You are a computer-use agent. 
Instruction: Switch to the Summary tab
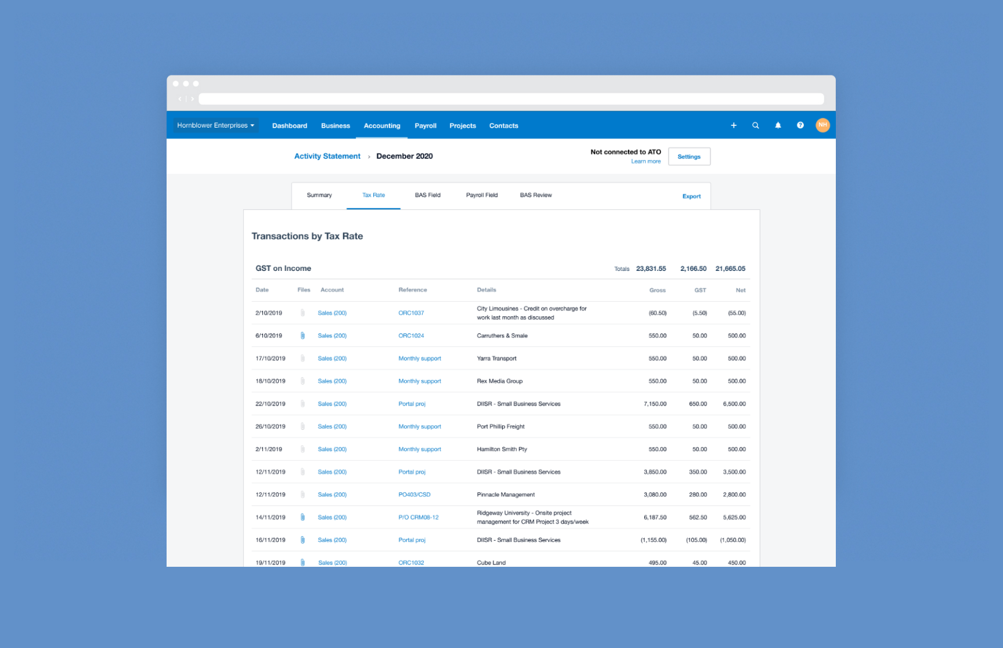tap(319, 196)
